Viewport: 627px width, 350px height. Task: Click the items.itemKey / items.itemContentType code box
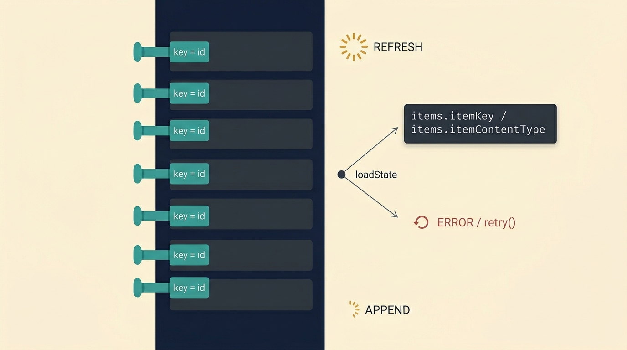[x=480, y=124]
